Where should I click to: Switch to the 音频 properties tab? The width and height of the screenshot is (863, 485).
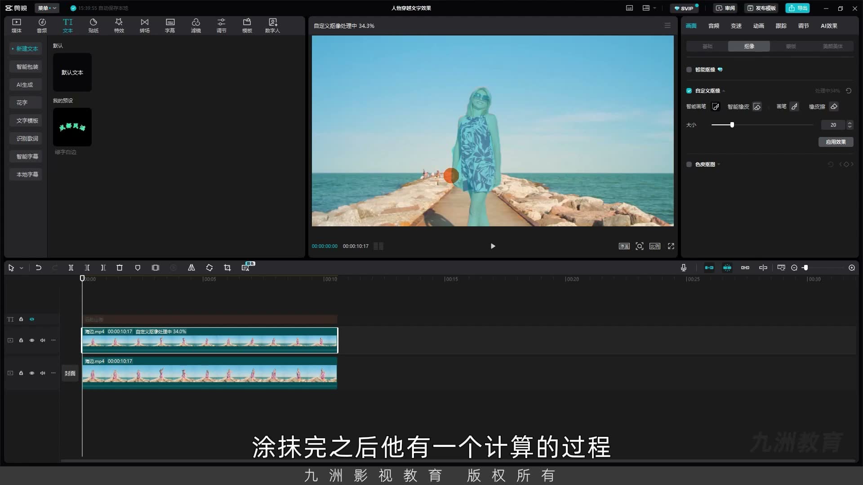714,26
